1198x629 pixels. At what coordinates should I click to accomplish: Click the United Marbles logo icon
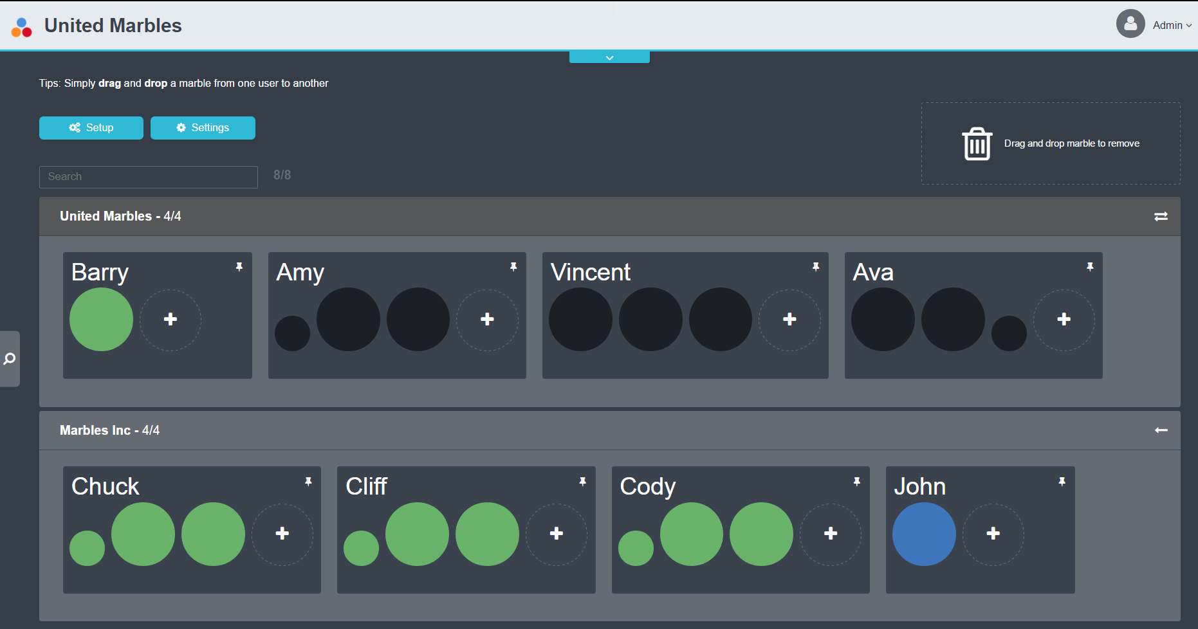22,27
